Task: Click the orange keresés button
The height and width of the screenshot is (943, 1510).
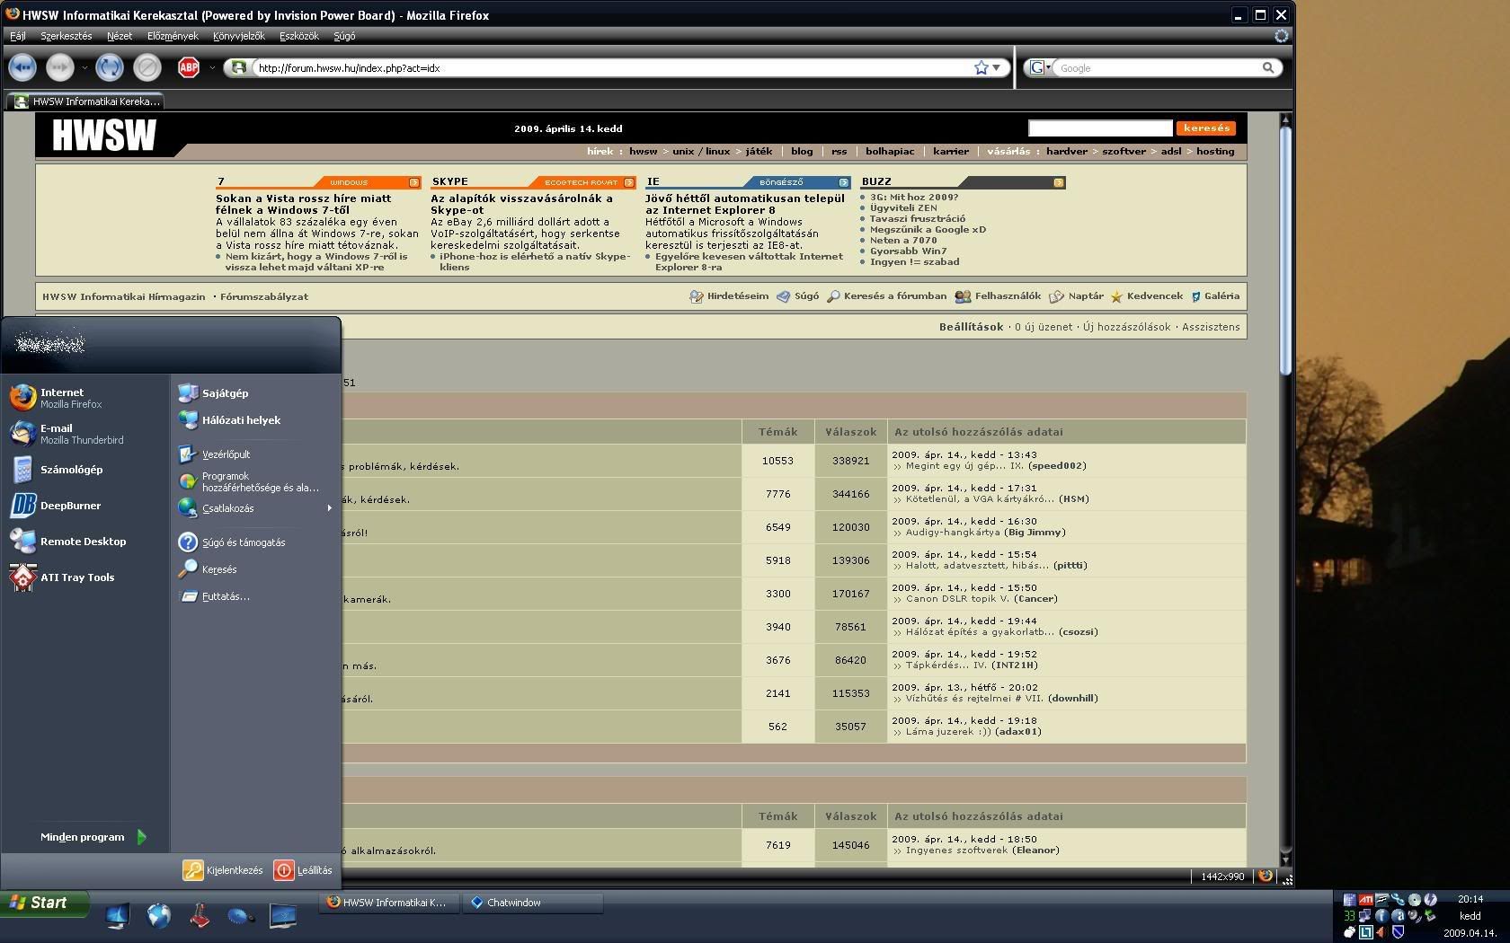Action: point(1206,128)
